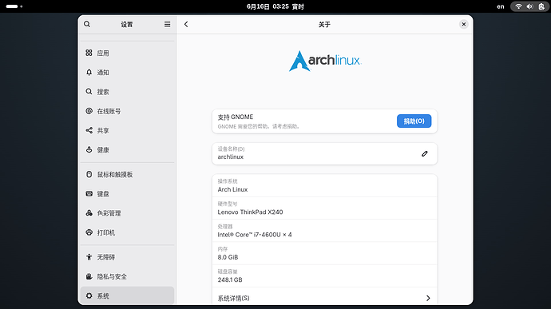Image resolution: width=551 pixels, height=309 pixels.
Task: Select 色彩管理 color management entry
Action: [x=127, y=213]
